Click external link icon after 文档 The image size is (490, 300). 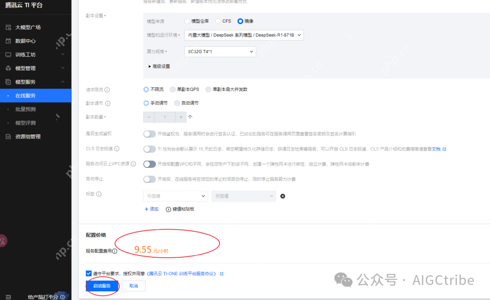click(x=444, y=149)
